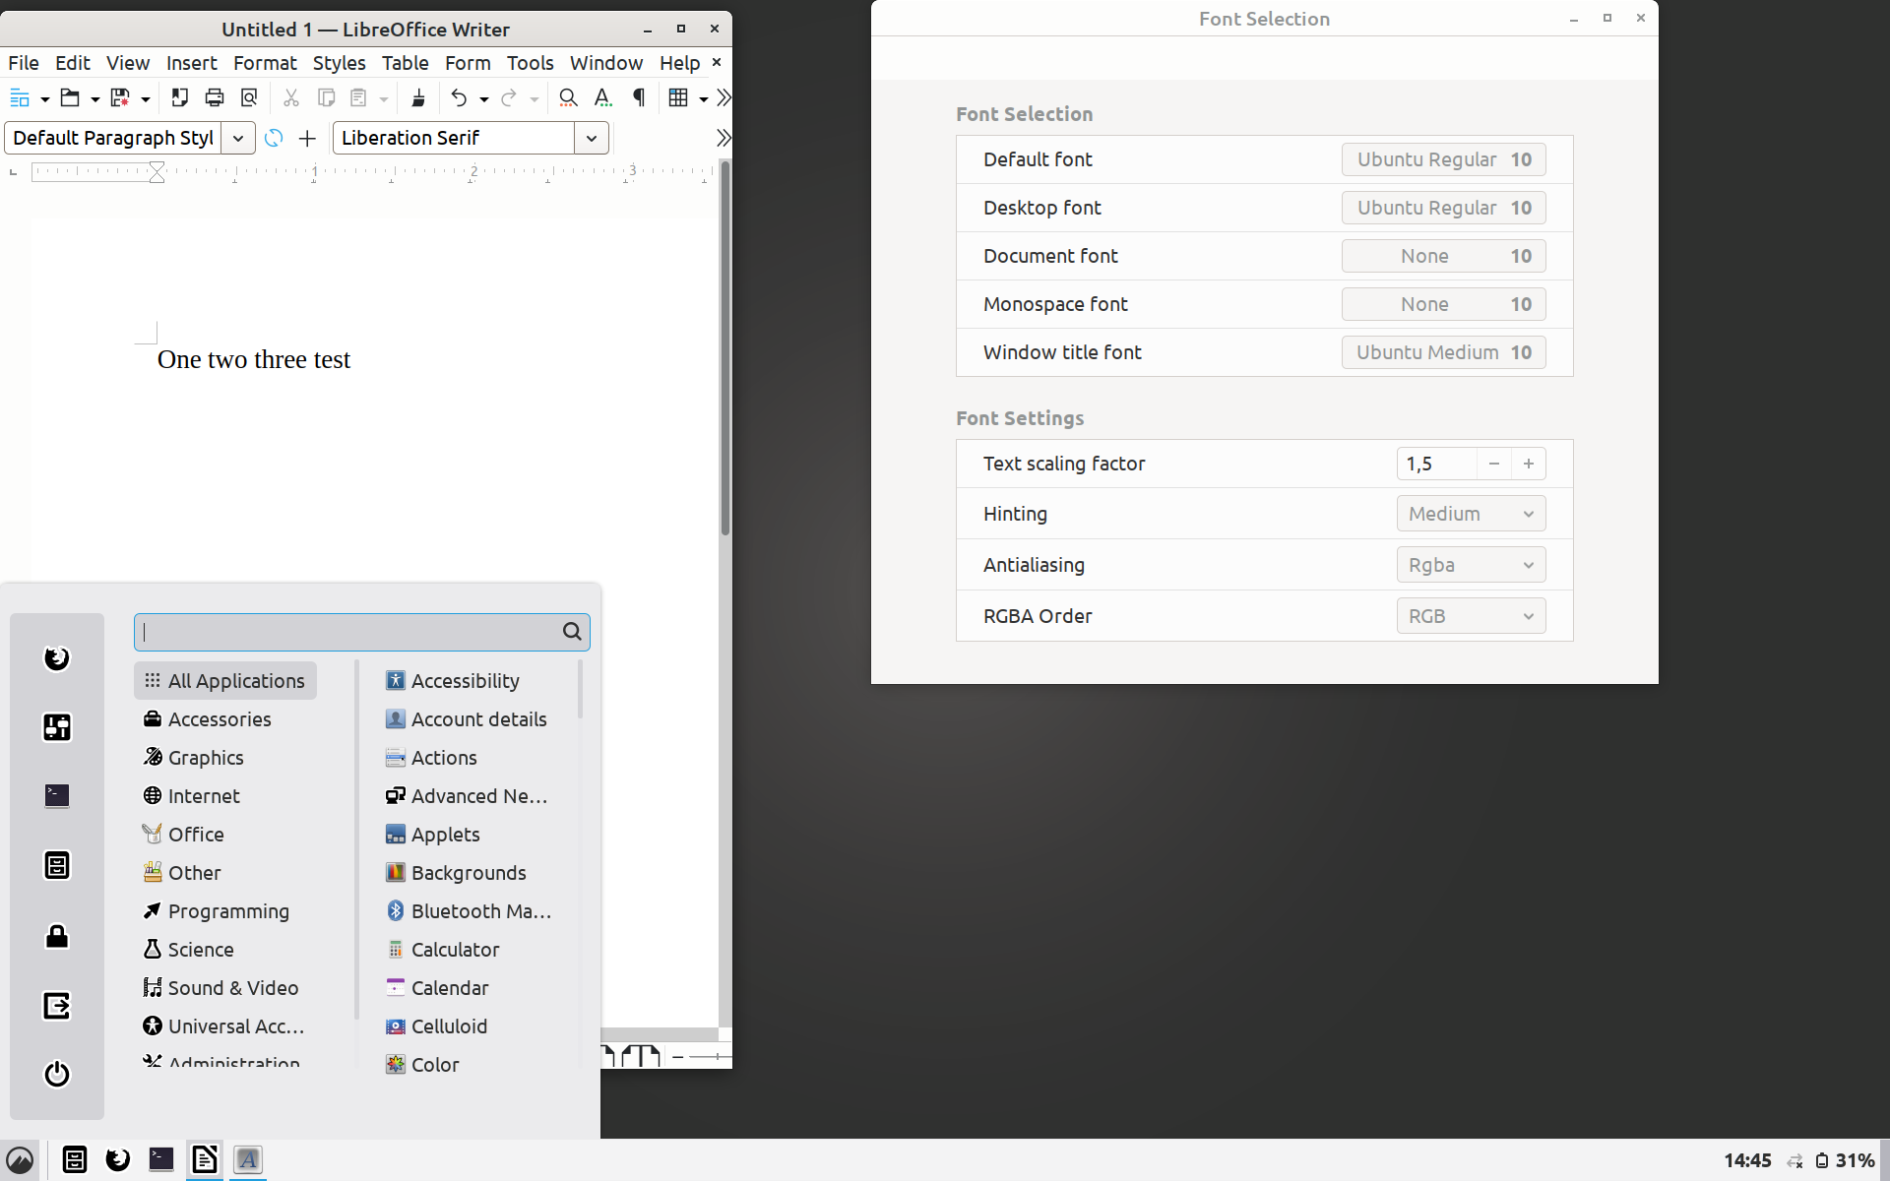Screen dimensions: 1890x1181
Task: Select the Clone Formatting paintbrush
Action: [418, 97]
